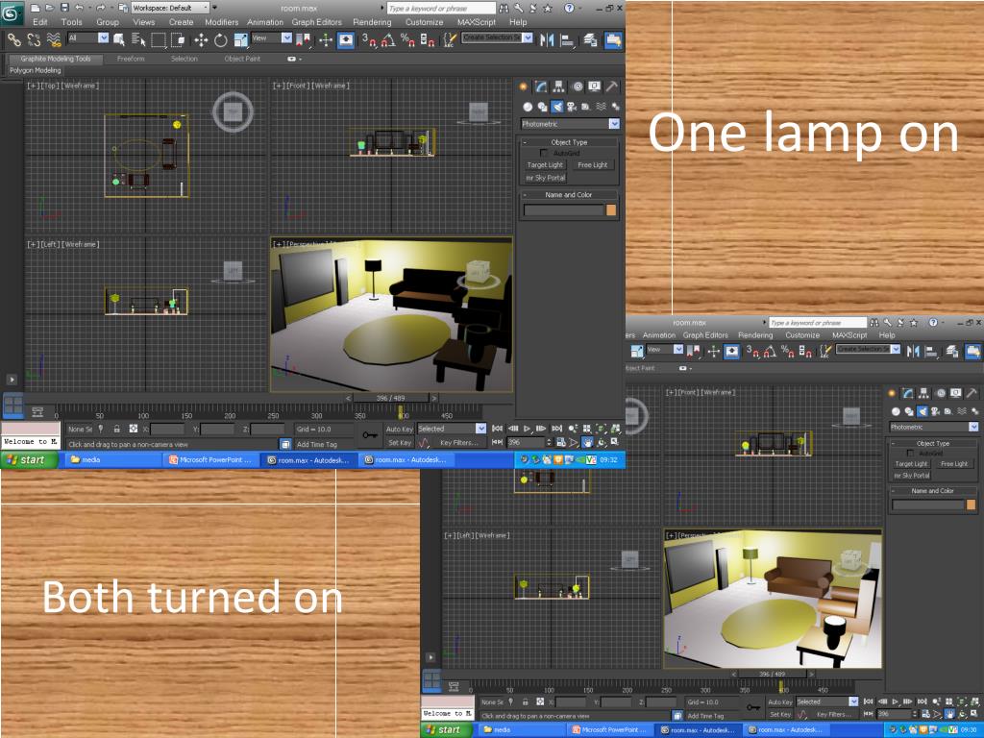Open Workspace: Default dropdown
The image size is (984, 738).
(x=170, y=8)
